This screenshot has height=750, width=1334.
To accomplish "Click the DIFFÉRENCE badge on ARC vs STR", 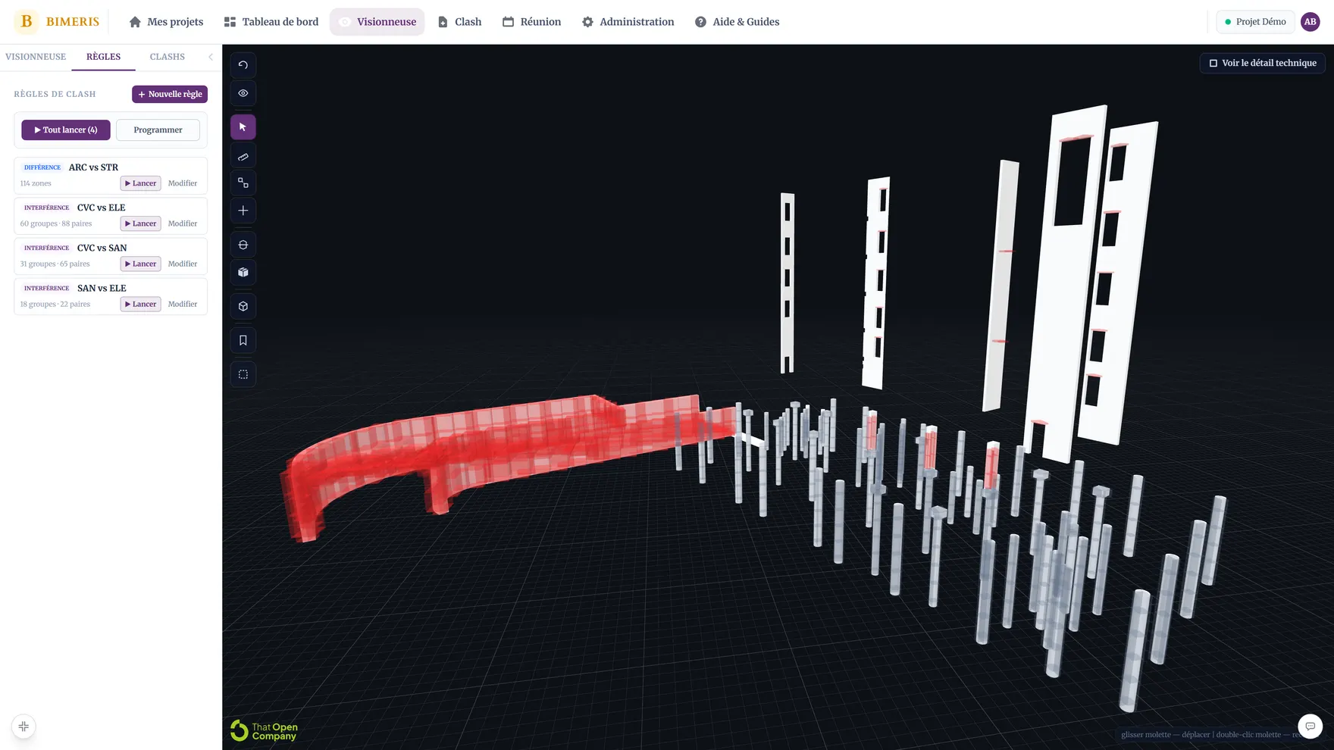I will (x=42, y=167).
